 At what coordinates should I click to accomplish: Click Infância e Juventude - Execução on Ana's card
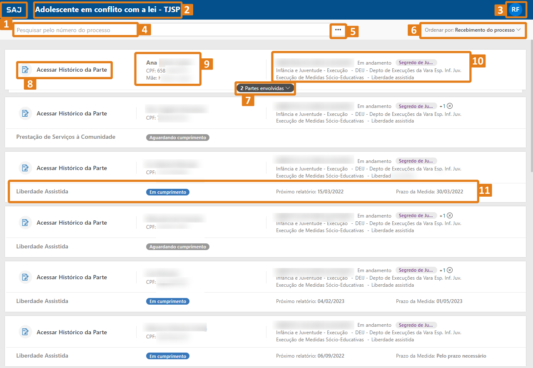coord(312,70)
